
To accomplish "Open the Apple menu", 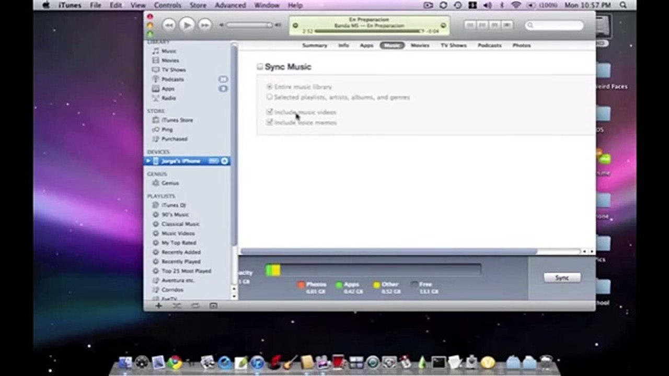I will (x=45, y=5).
